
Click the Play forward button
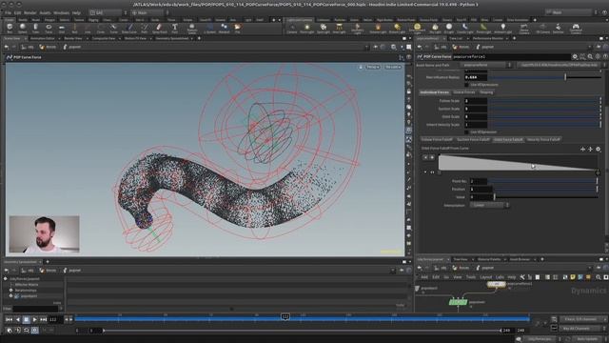(34, 319)
